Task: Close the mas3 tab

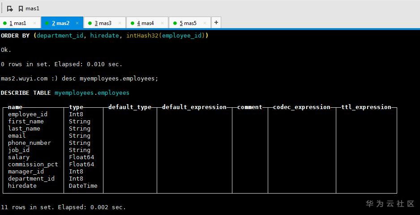Action: 120,23
